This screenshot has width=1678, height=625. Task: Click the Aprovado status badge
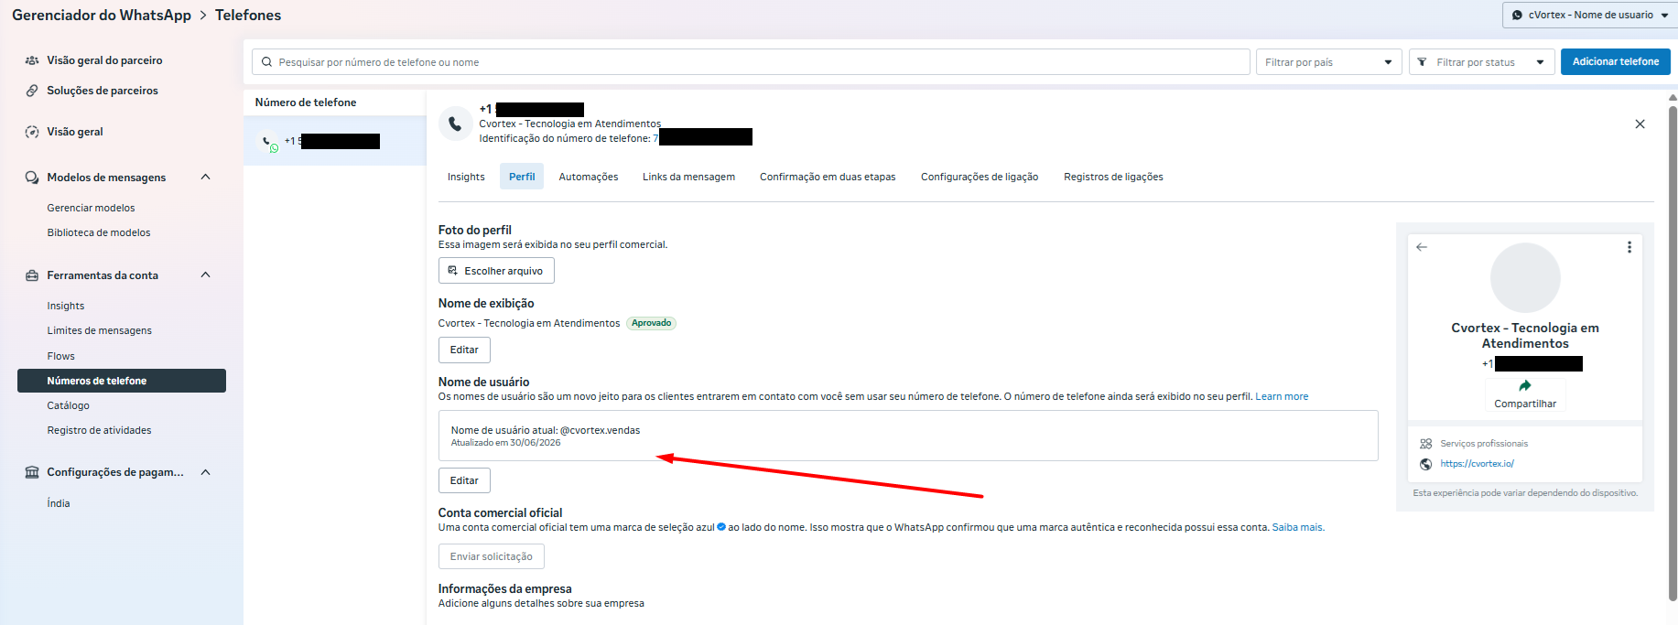click(651, 323)
